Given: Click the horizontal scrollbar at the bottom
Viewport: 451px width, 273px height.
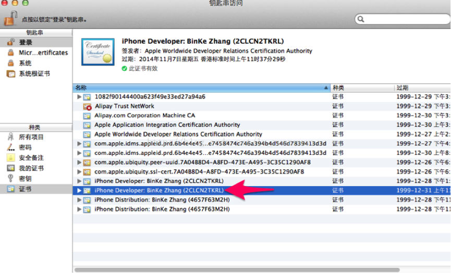Looking at the screenshot, I should (x=237, y=270).
